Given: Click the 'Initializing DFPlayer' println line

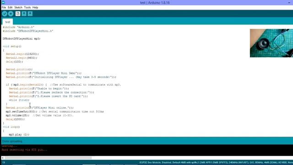Looking at the screenshot, I should point(61,77).
